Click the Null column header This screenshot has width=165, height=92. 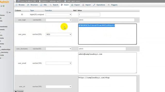tap(75, 10)
